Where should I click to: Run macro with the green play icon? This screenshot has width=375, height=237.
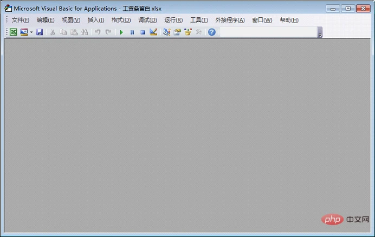pyautogui.click(x=121, y=32)
